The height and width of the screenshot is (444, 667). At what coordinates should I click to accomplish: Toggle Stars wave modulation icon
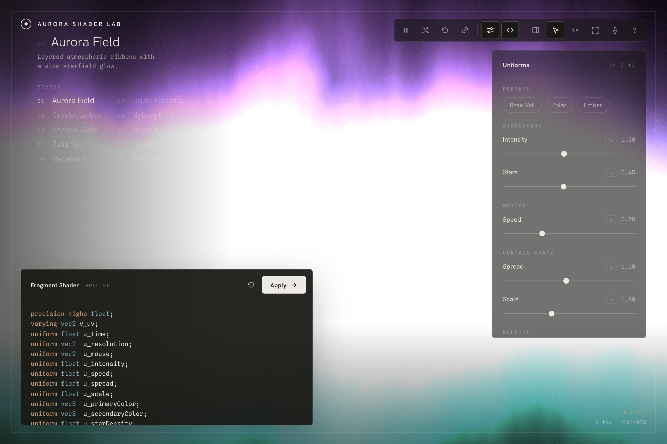pyautogui.click(x=611, y=173)
